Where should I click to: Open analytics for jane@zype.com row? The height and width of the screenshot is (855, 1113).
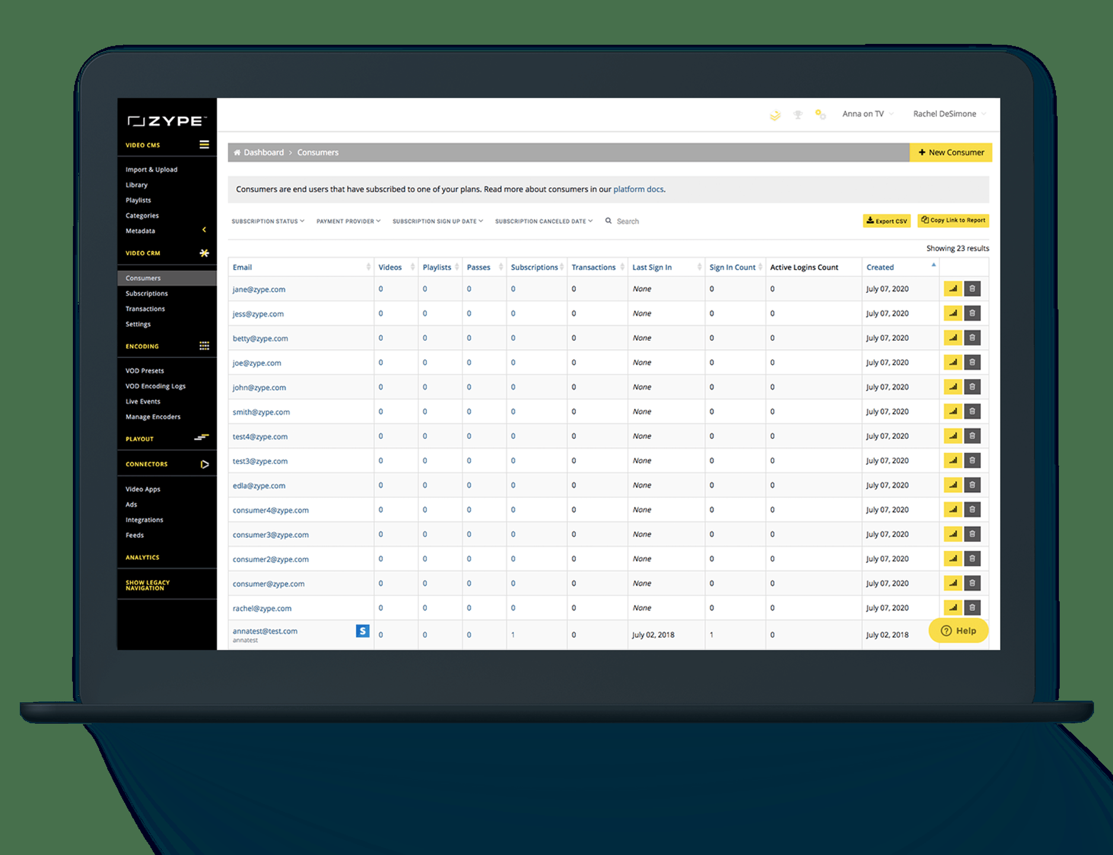click(953, 289)
